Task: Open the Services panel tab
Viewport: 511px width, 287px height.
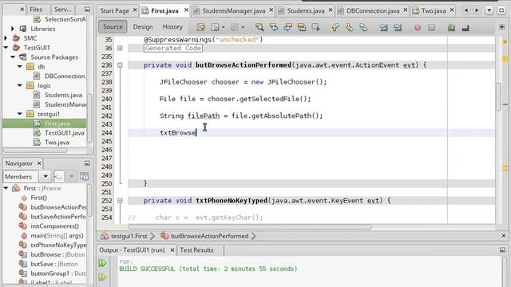Action: (x=62, y=10)
